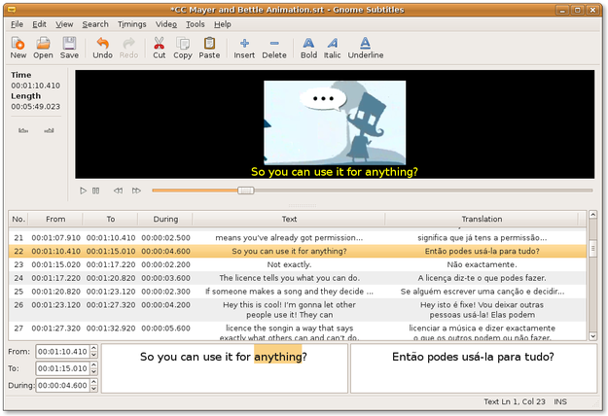Cut selection with the scissors icon

pyautogui.click(x=159, y=48)
